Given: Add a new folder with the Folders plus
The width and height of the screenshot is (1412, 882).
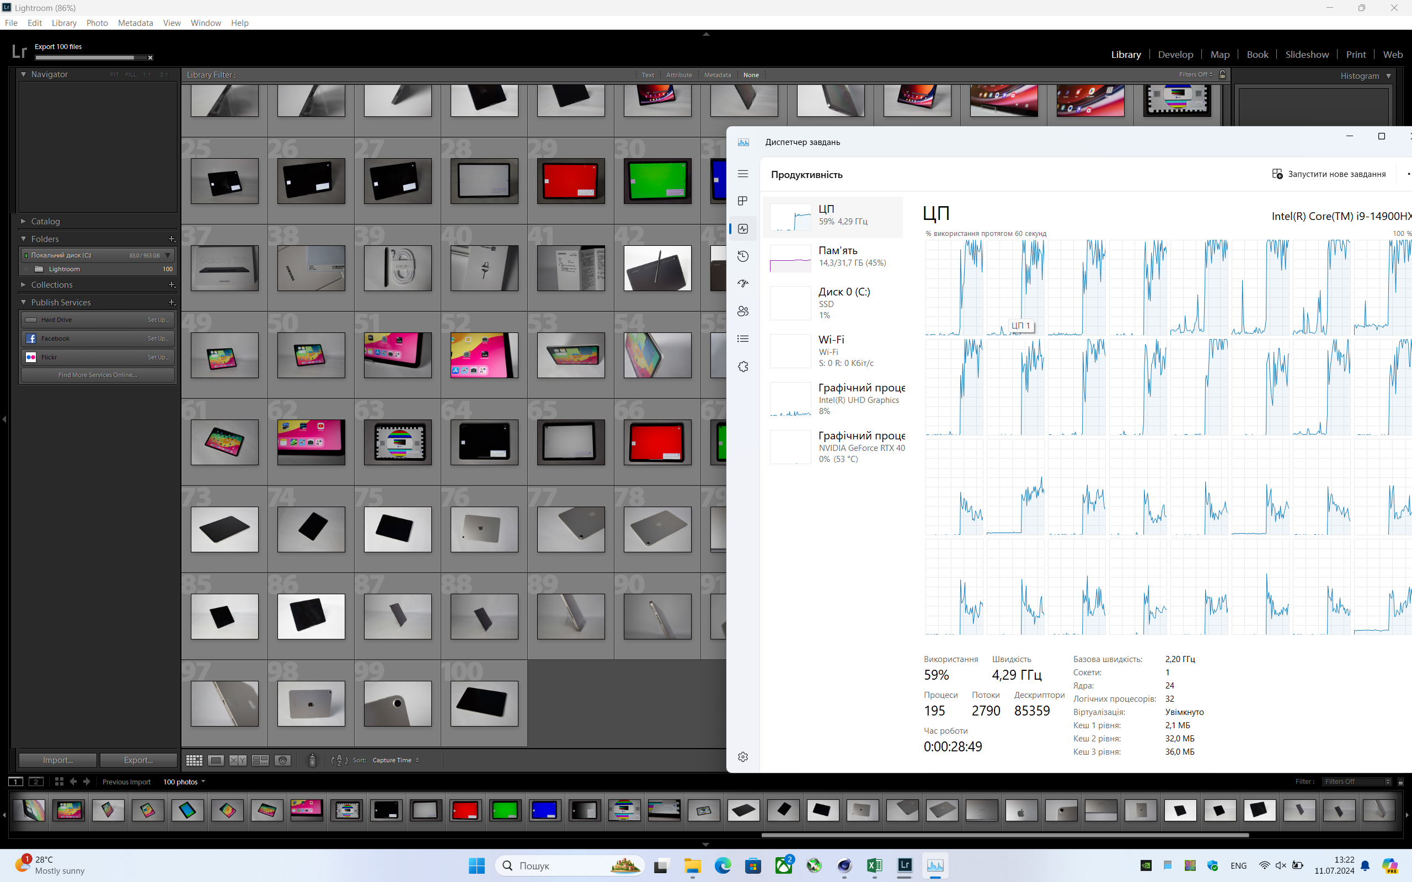Looking at the screenshot, I should coord(172,239).
